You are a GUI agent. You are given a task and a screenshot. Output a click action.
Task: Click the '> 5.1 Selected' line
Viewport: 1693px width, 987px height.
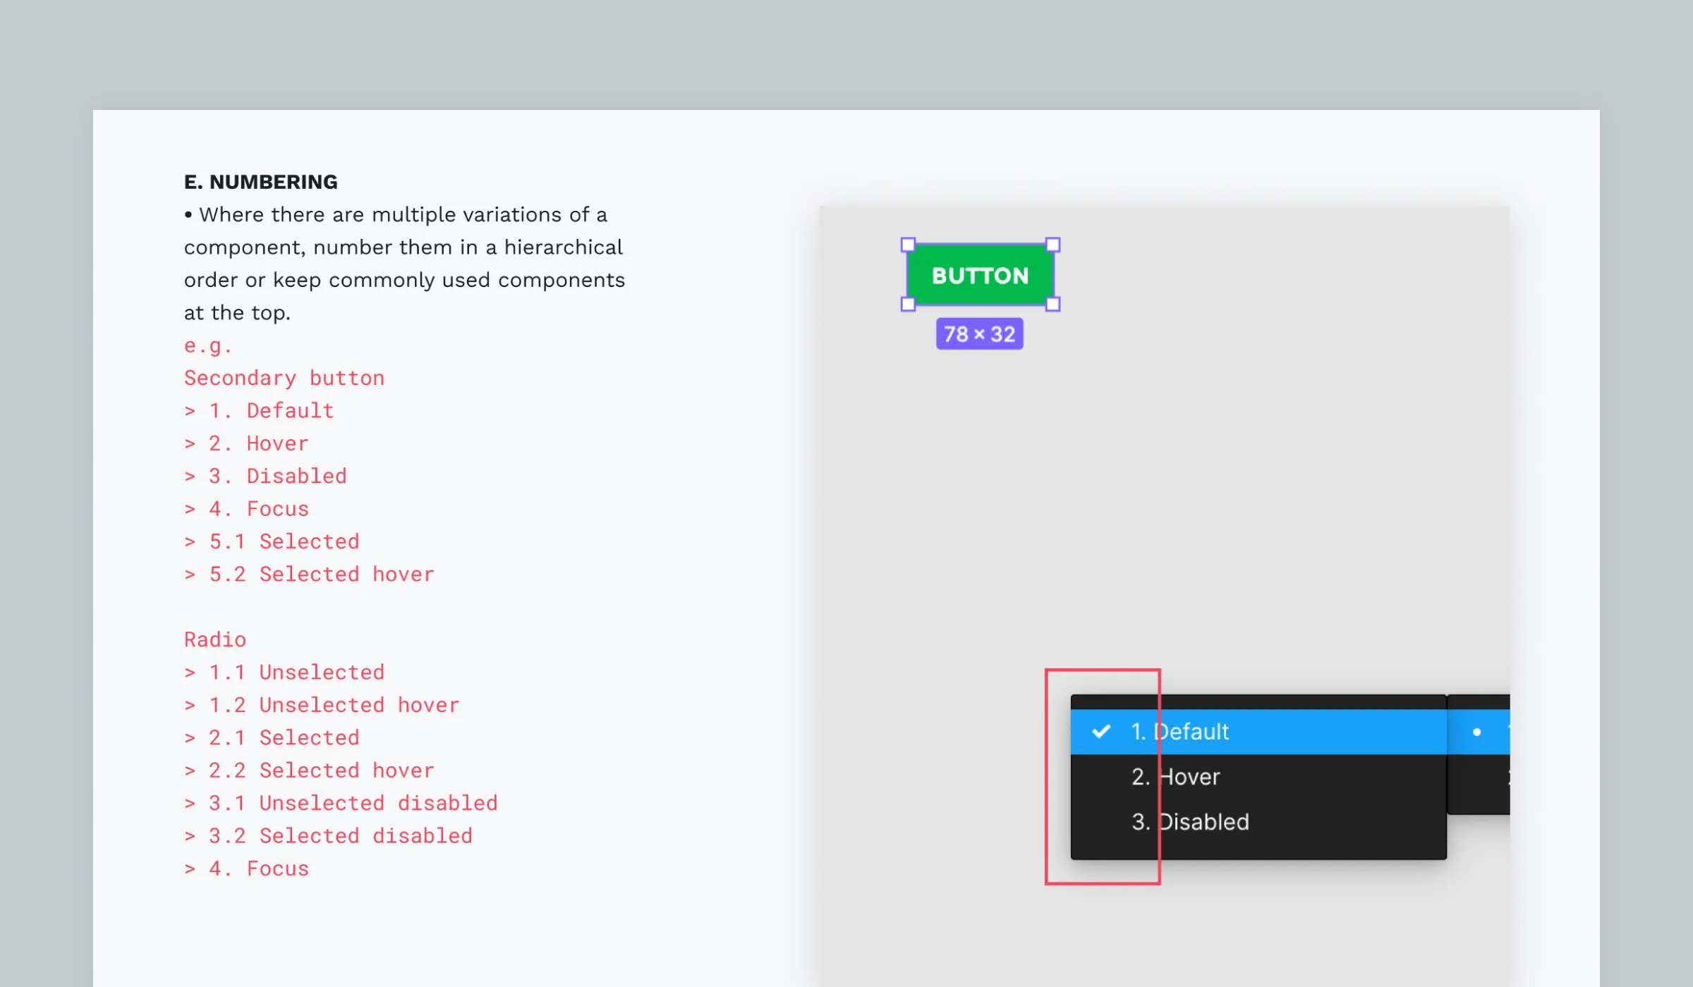pos(272,541)
